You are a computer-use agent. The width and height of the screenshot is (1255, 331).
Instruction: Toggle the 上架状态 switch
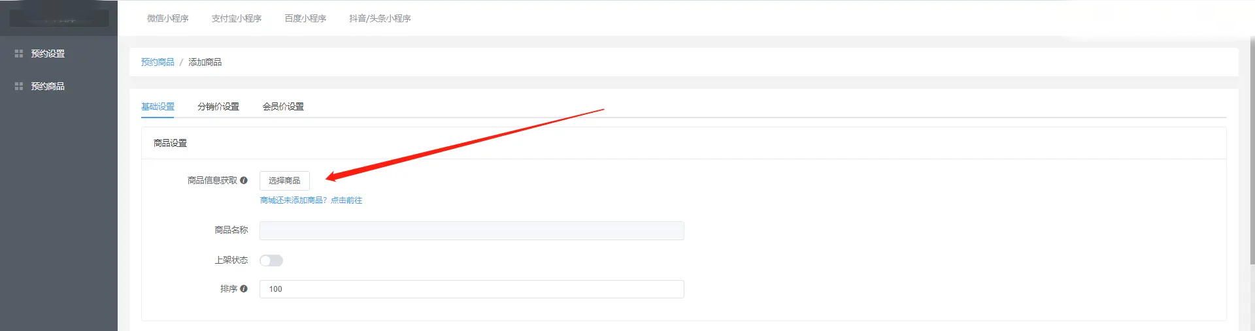[x=271, y=260]
